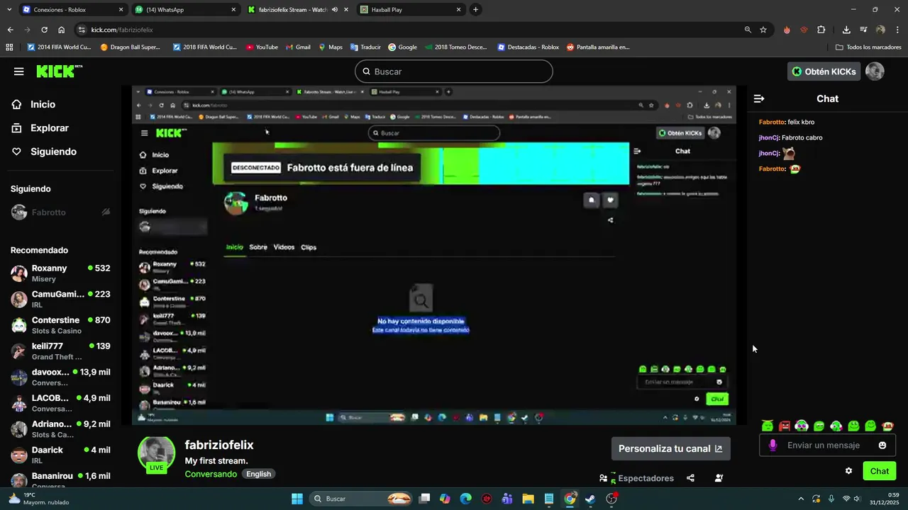Open the YouTube bookmark
908x510 pixels.
coord(262,47)
